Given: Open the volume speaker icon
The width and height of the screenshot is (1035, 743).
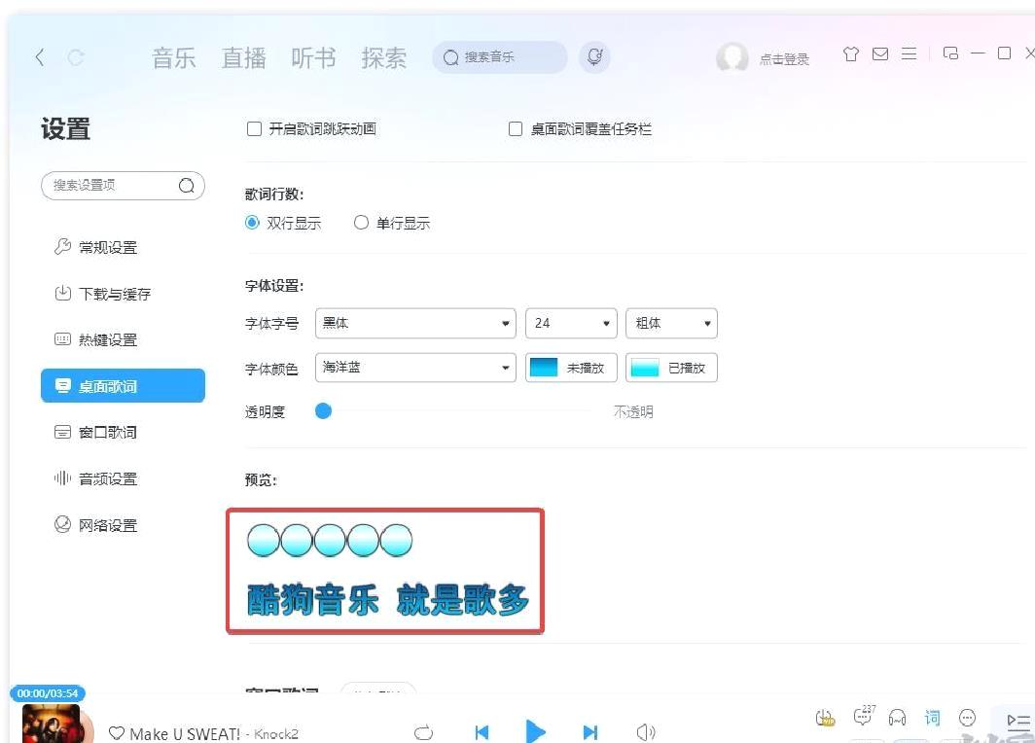Looking at the screenshot, I should [646, 732].
